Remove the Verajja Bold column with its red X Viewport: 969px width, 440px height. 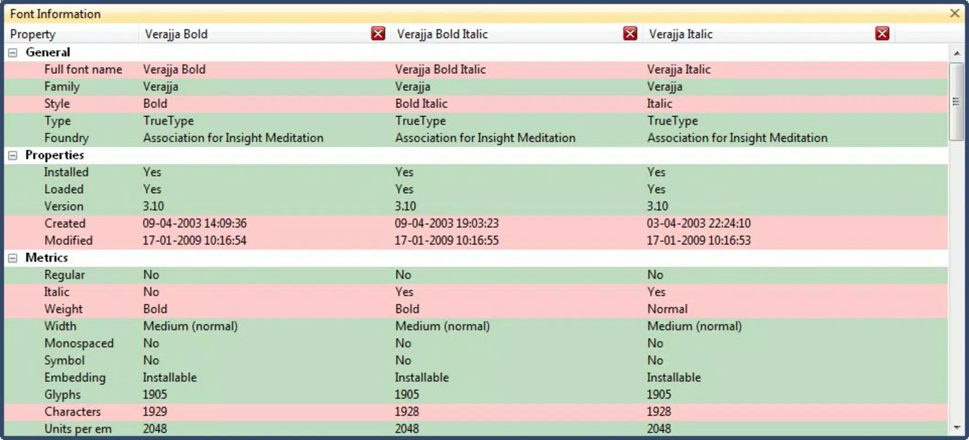click(x=378, y=34)
